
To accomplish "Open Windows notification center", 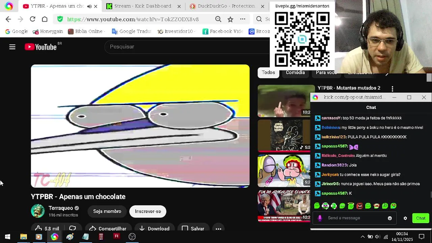I will pyautogui.click(x=421, y=237).
